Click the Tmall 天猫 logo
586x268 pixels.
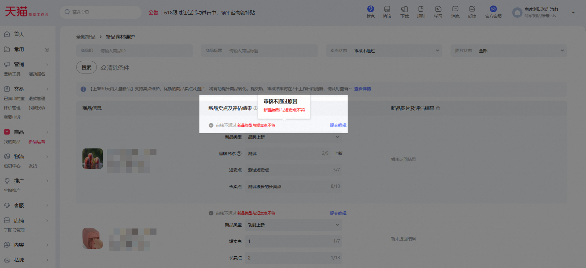tap(26, 12)
